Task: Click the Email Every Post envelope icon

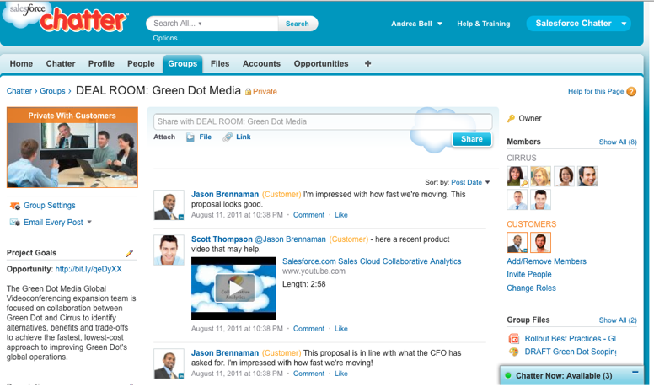Action: coord(15,222)
